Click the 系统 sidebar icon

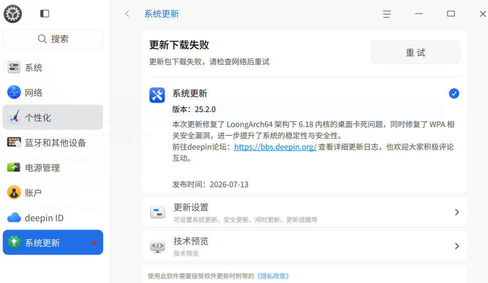point(14,67)
